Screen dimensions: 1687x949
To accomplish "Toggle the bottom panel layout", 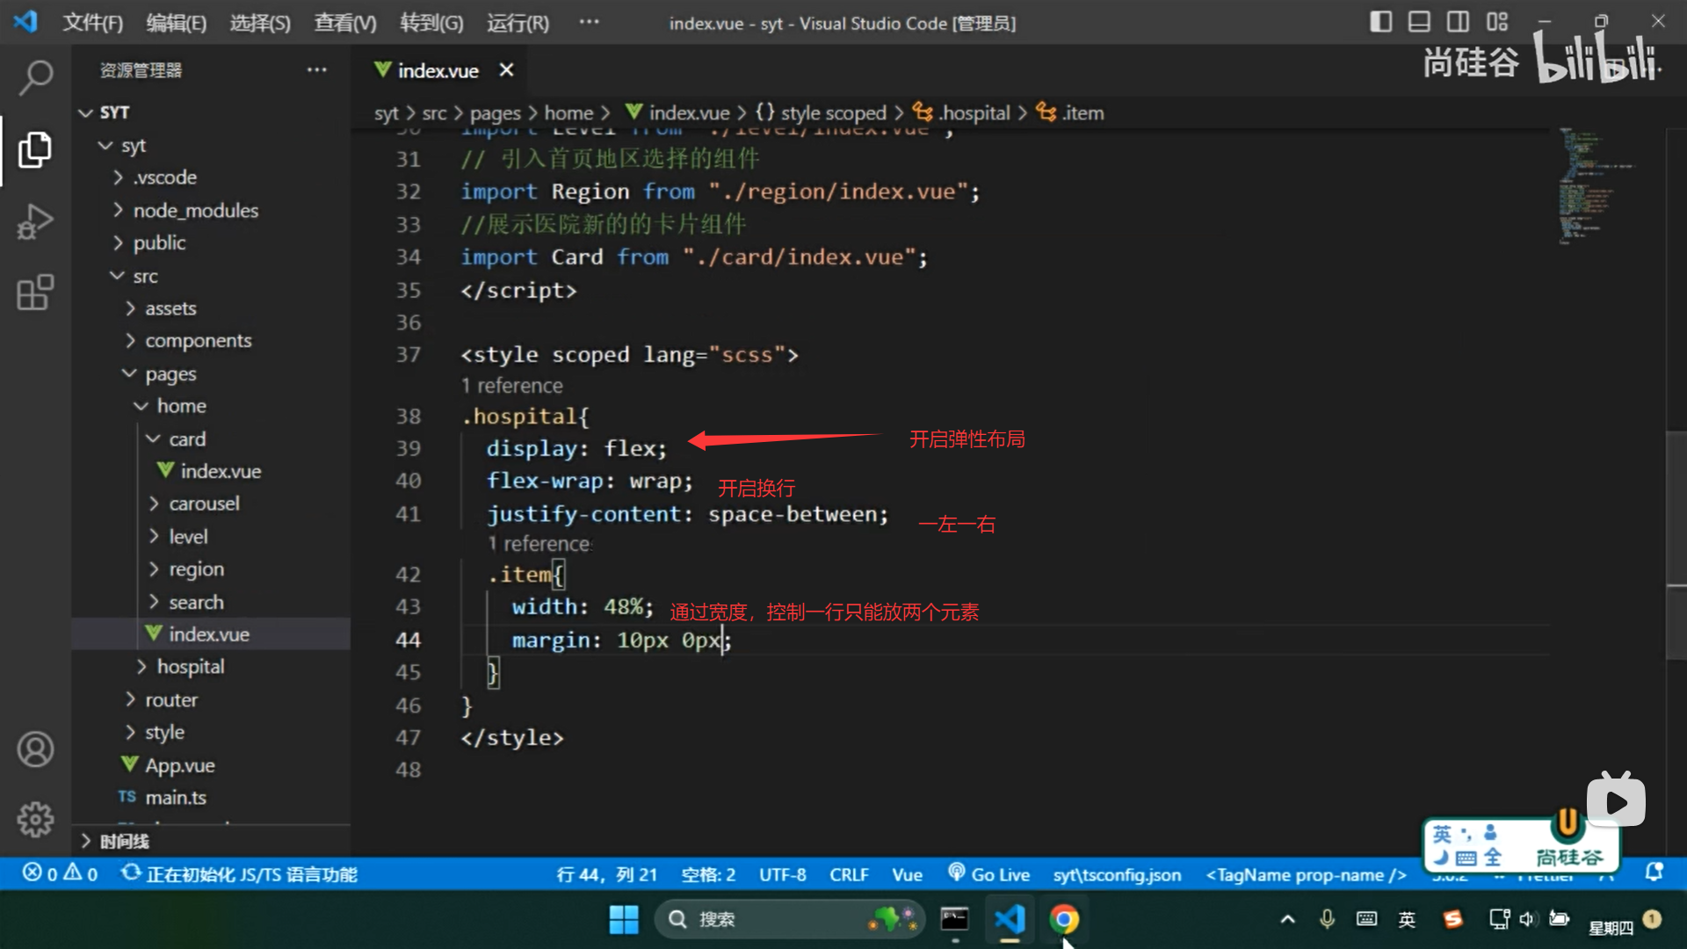I will [x=1419, y=22].
